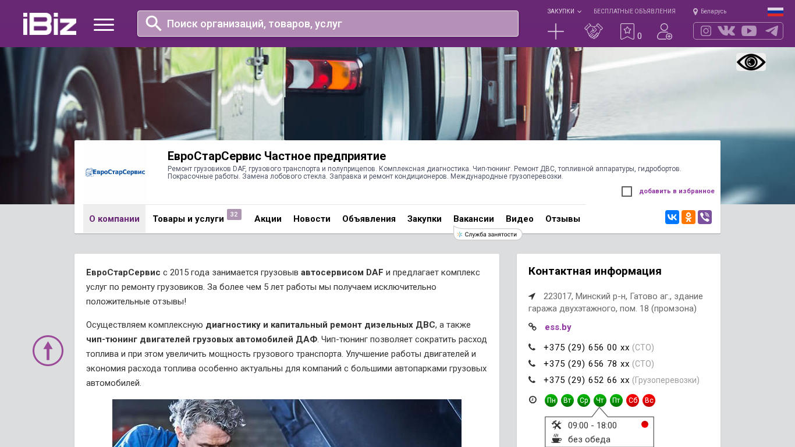
Task: Switch to the Акции tab
Action: click(268, 219)
